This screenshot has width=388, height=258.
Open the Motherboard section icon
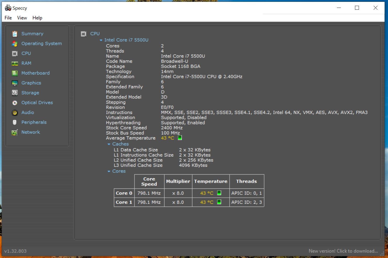click(x=15, y=73)
